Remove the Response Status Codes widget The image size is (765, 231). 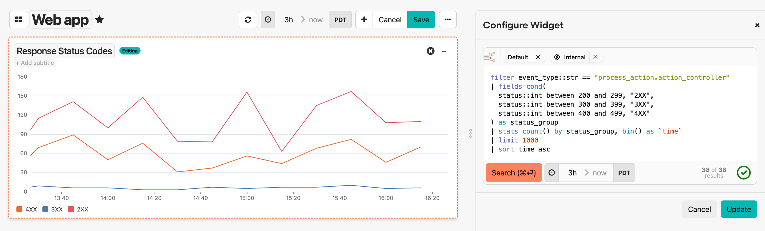coord(430,51)
